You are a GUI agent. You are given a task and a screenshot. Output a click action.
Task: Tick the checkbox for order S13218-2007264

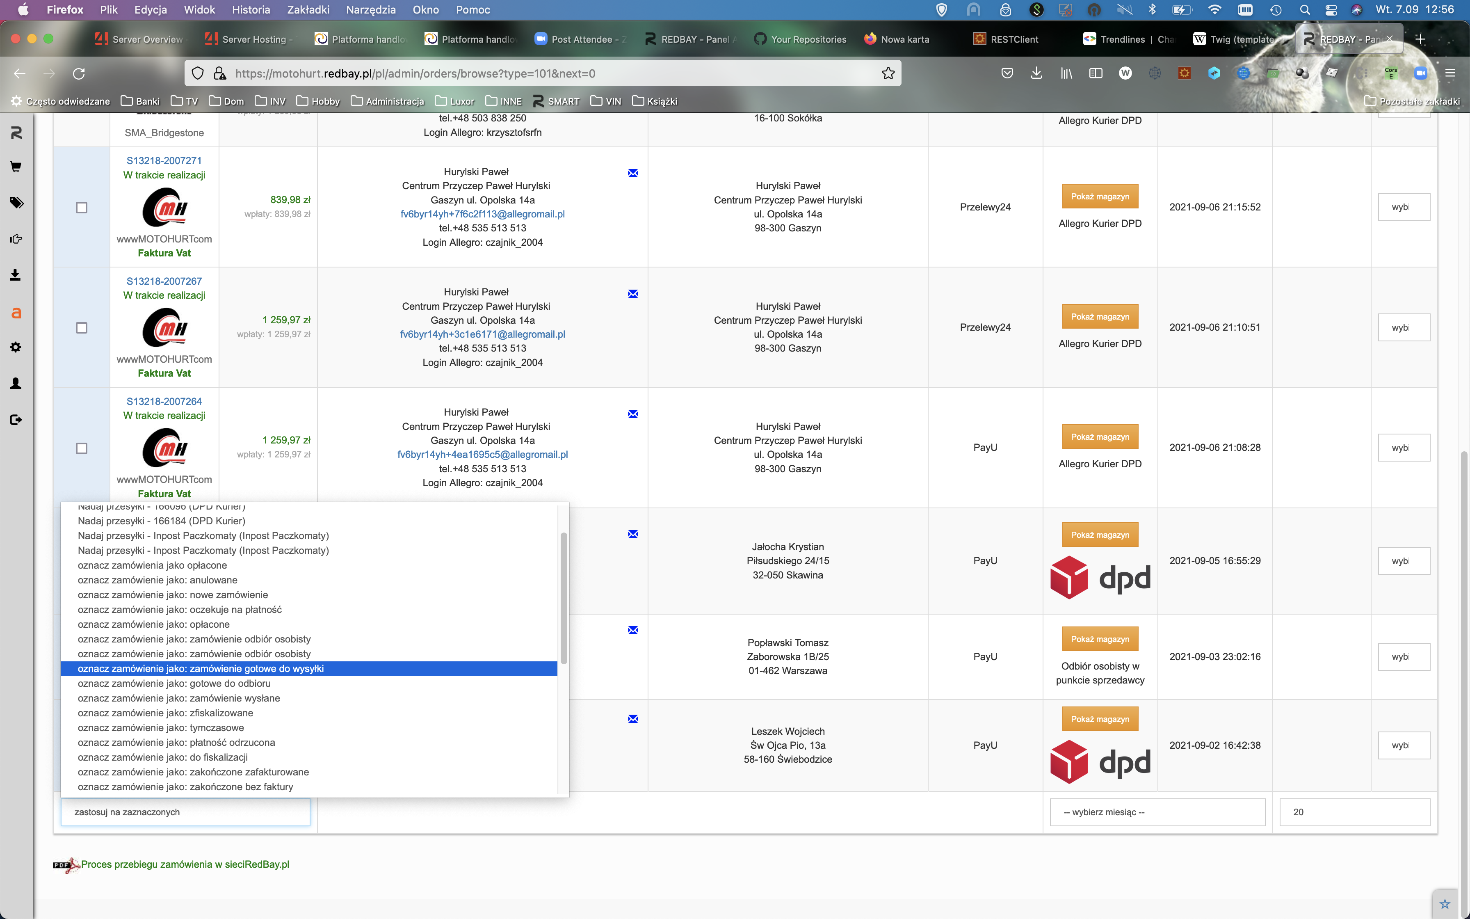coord(81,448)
